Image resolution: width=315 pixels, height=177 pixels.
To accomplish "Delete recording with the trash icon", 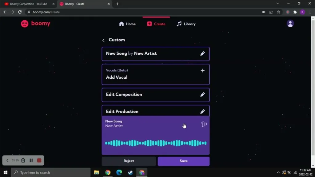I will (x=23, y=160).
